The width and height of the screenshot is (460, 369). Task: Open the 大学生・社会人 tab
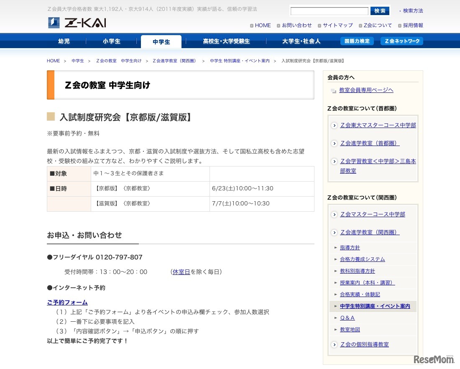tap(301, 41)
